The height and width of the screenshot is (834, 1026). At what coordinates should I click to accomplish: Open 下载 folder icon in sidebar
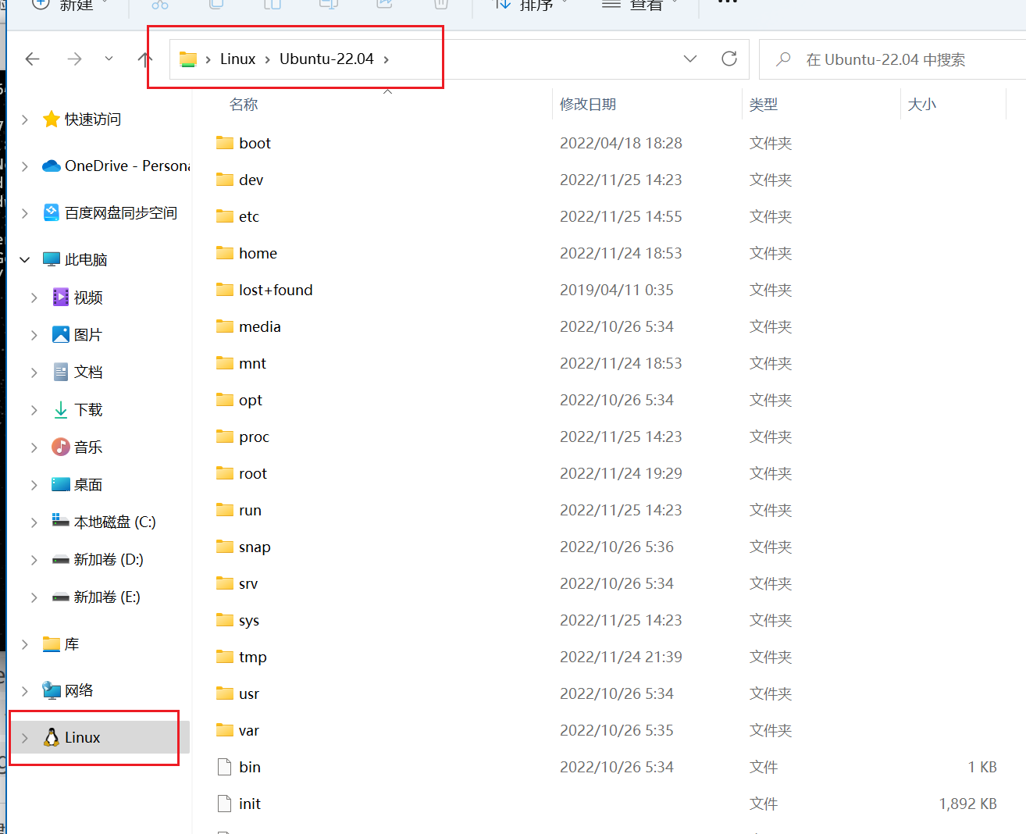coord(61,409)
